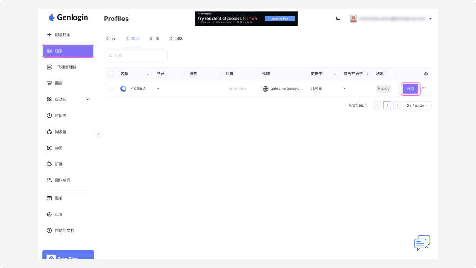Switch to the 云 cloud tab
Viewport: 476px width, 268px height.
(111, 39)
